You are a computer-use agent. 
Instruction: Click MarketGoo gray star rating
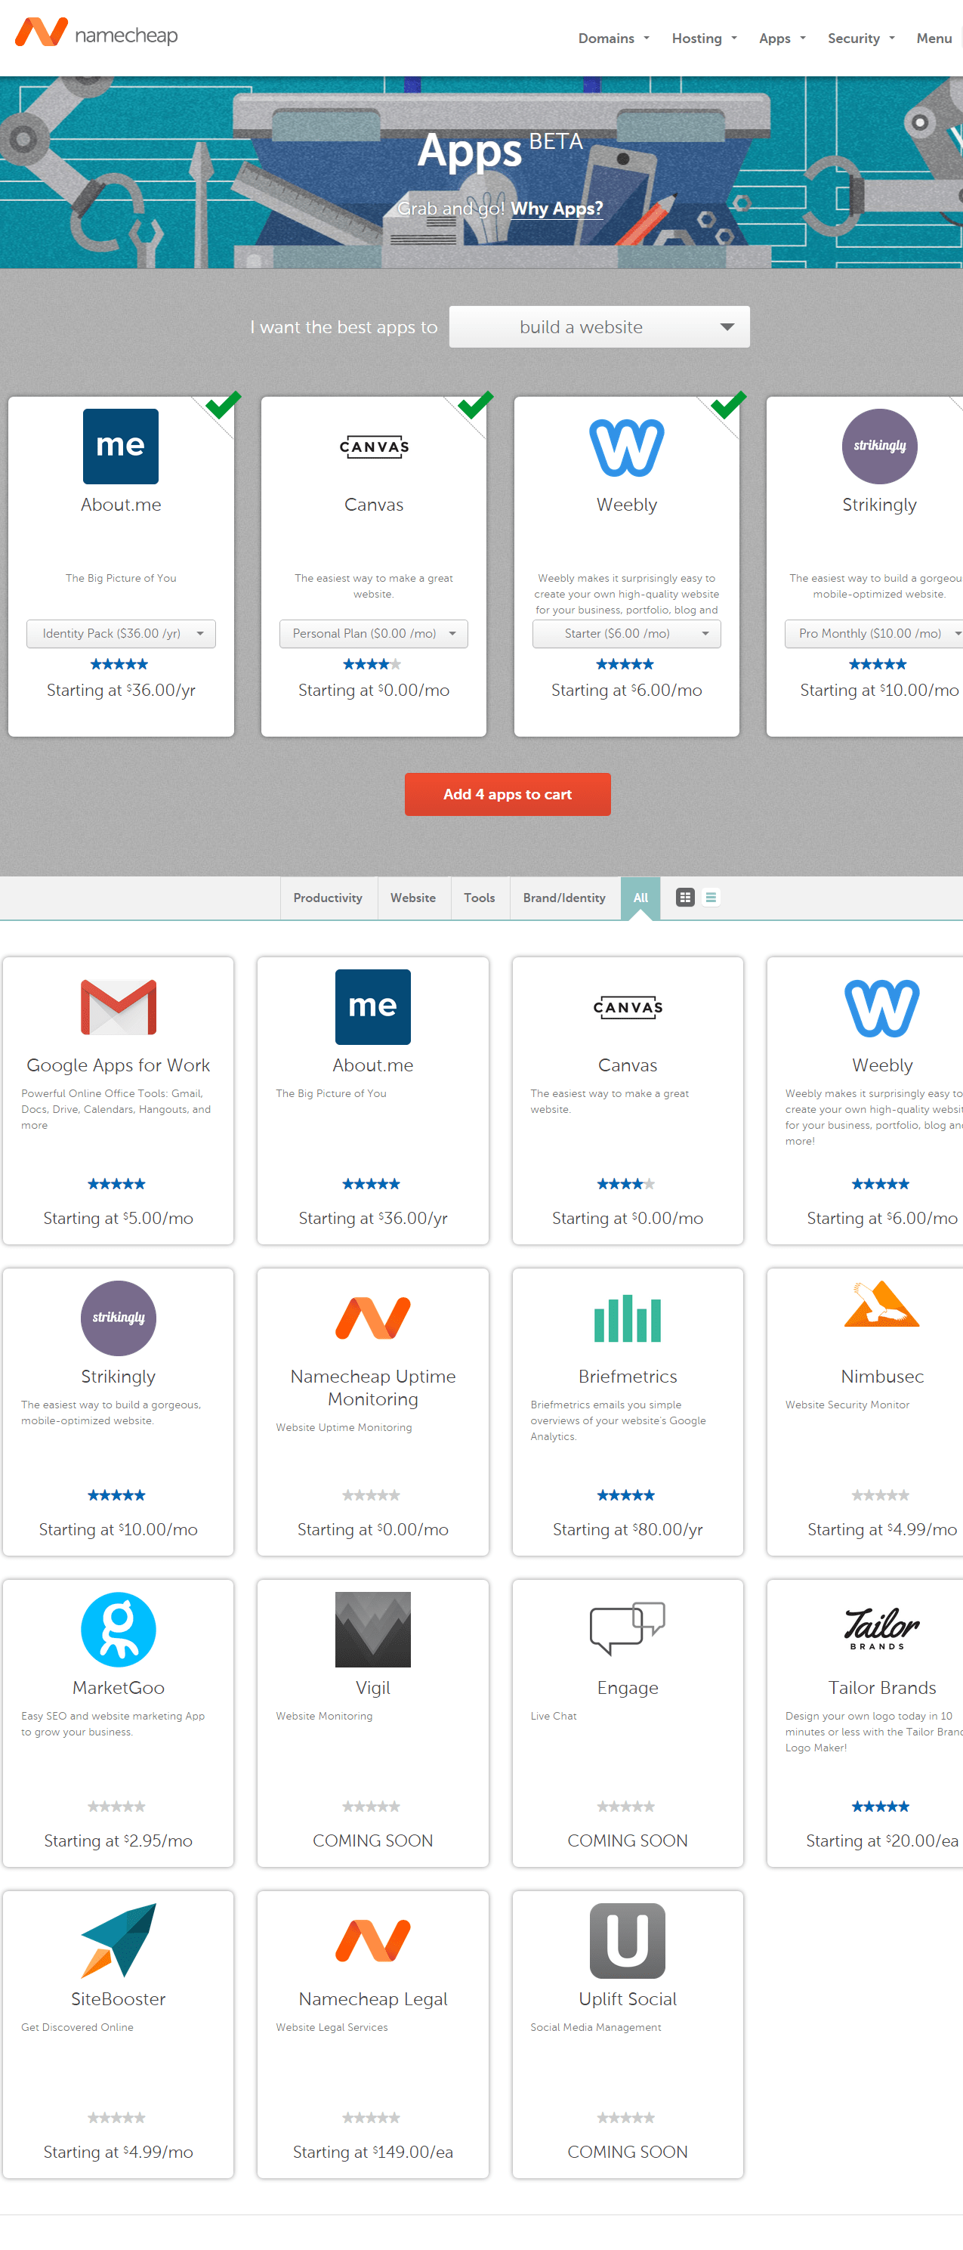point(117,1806)
